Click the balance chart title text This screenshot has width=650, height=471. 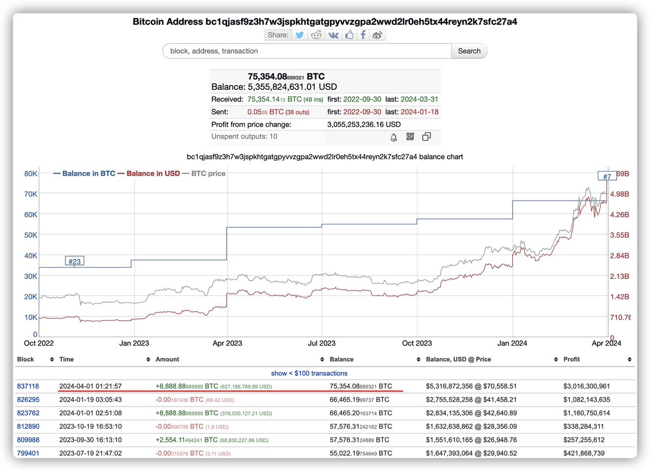pos(325,156)
